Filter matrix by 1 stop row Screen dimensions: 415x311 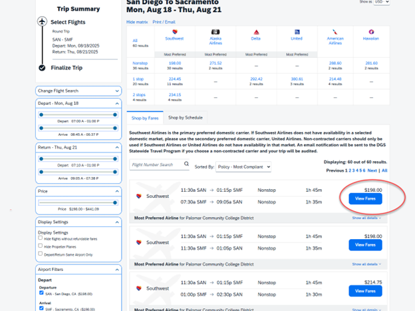(x=138, y=79)
